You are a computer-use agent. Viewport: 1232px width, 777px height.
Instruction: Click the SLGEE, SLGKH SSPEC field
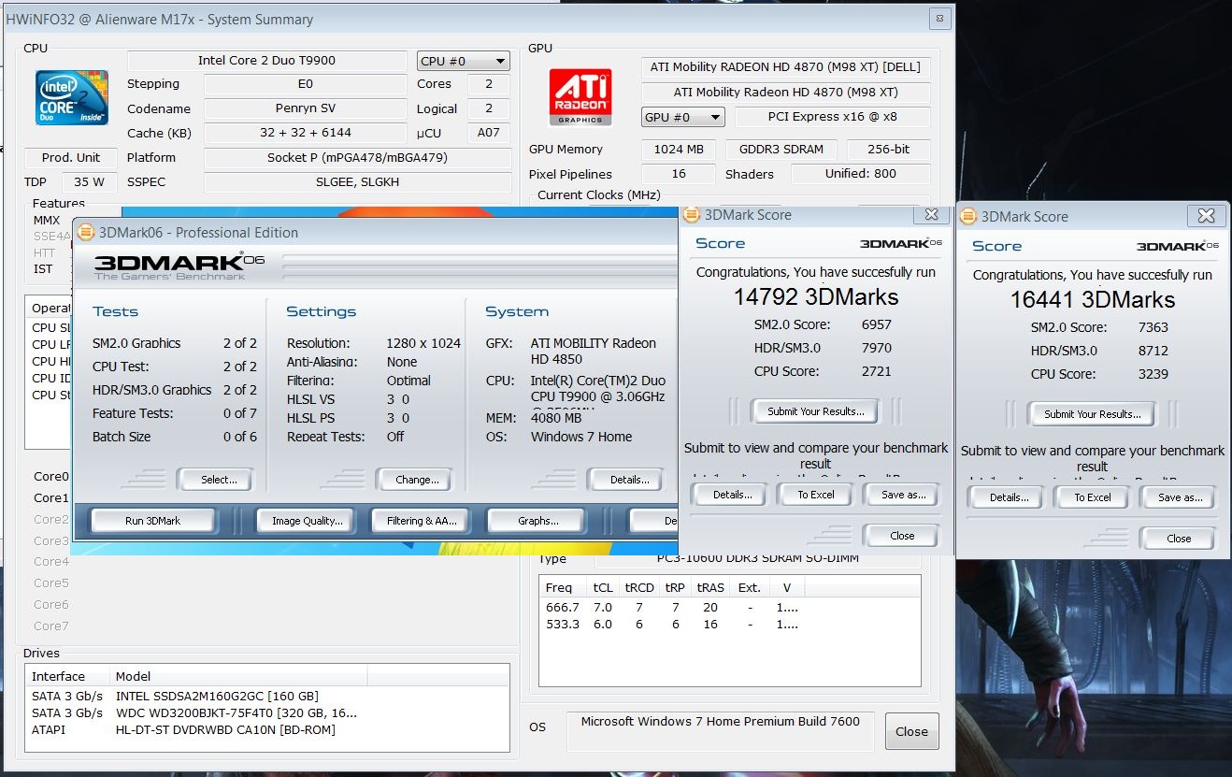(357, 182)
